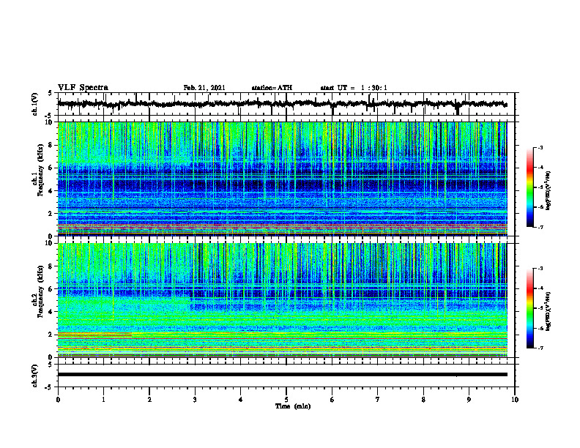The width and height of the screenshot is (580, 448).
Task: Click the "-7" tick on ch.2 colorbar
Action: [540, 348]
